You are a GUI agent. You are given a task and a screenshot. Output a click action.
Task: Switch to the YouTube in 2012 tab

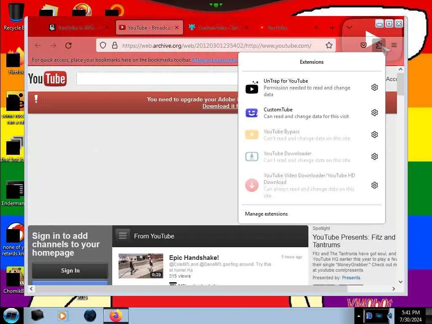79,27
